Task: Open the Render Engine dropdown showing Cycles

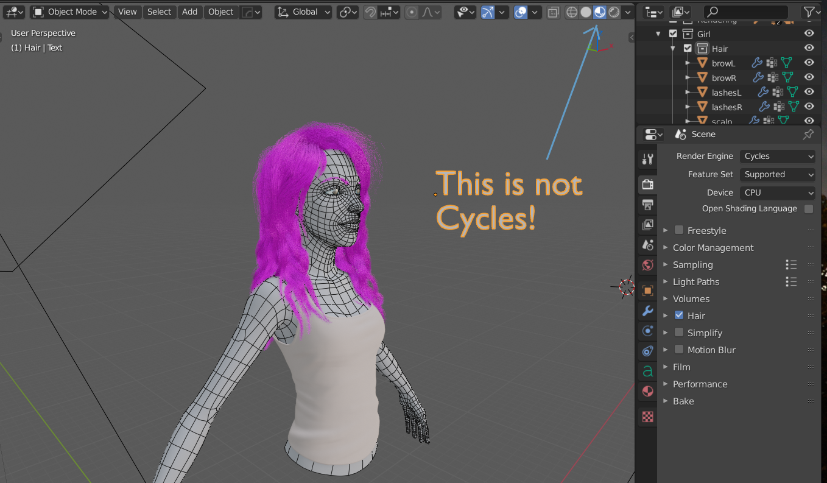Action: (x=777, y=156)
